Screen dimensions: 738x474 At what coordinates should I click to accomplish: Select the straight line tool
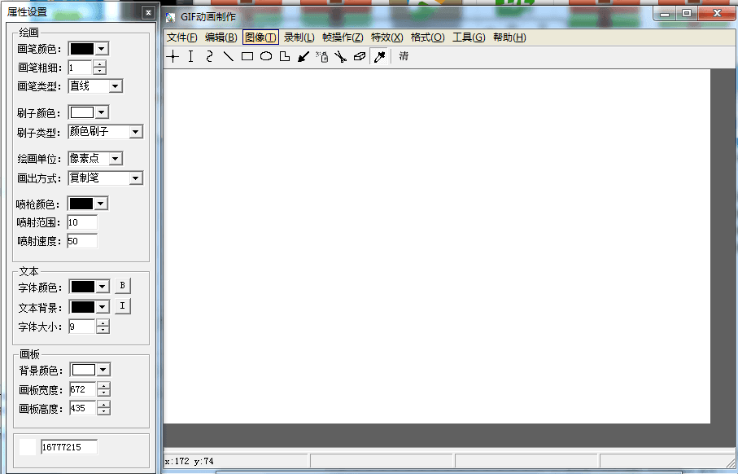point(229,56)
